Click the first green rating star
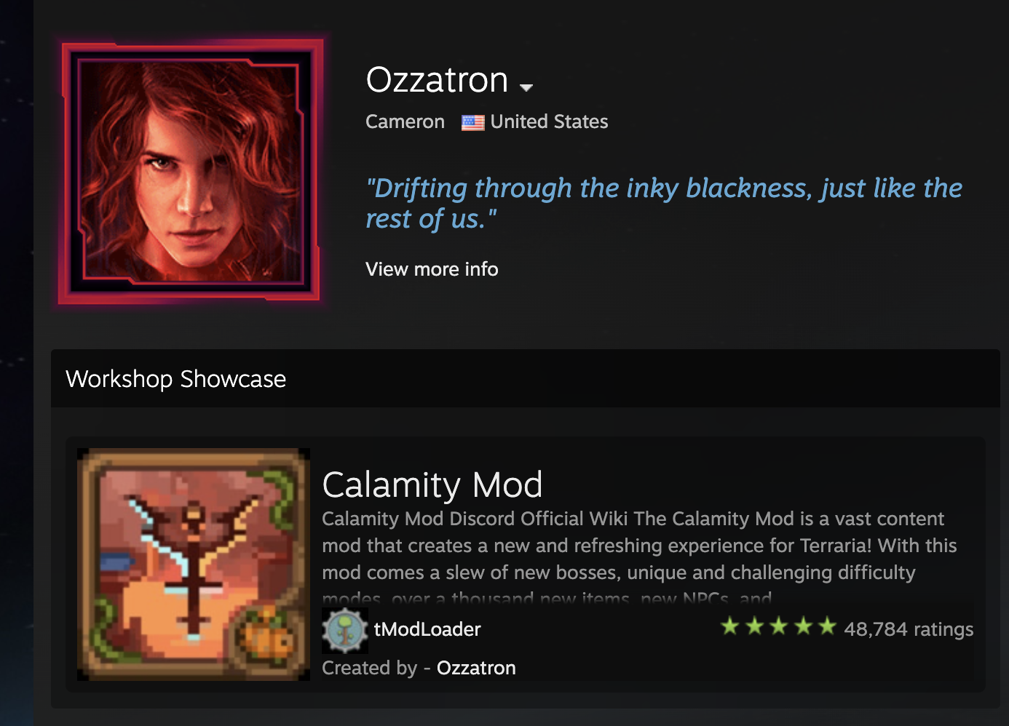 [x=730, y=626]
